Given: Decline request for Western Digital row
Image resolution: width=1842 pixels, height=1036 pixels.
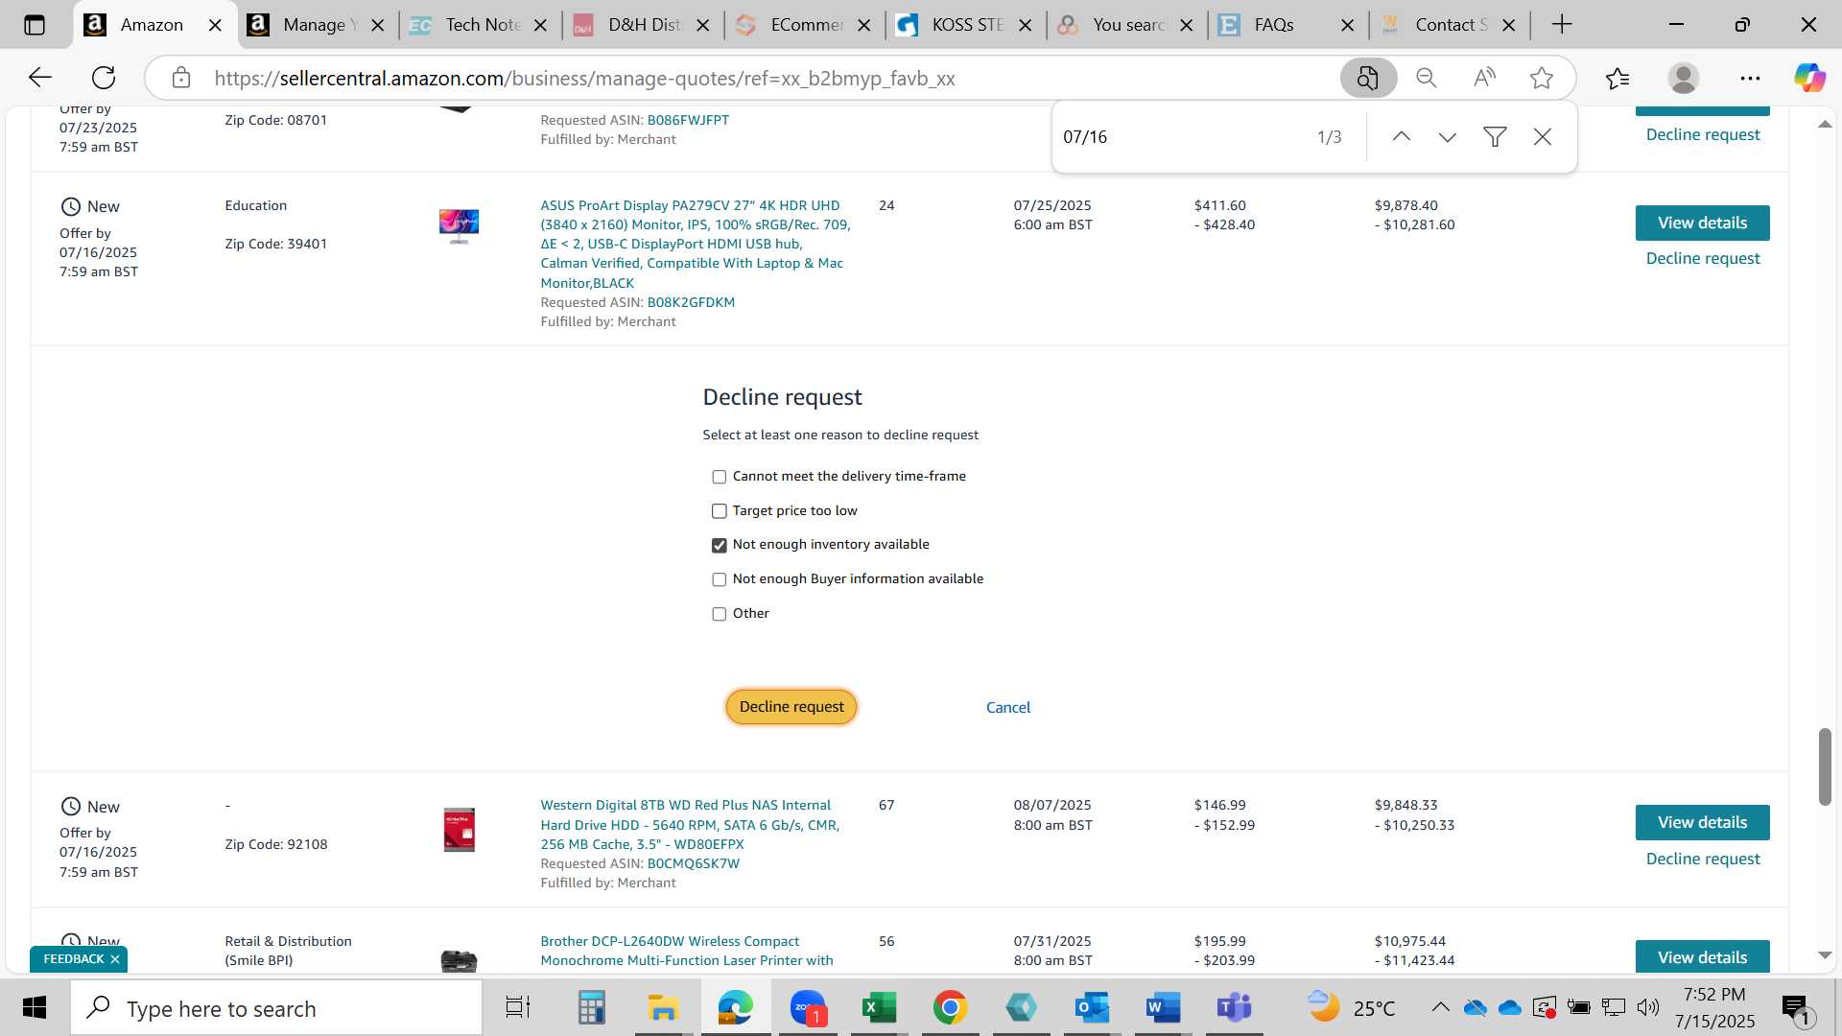Looking at the screenshot, I should tap(1703, 859).
